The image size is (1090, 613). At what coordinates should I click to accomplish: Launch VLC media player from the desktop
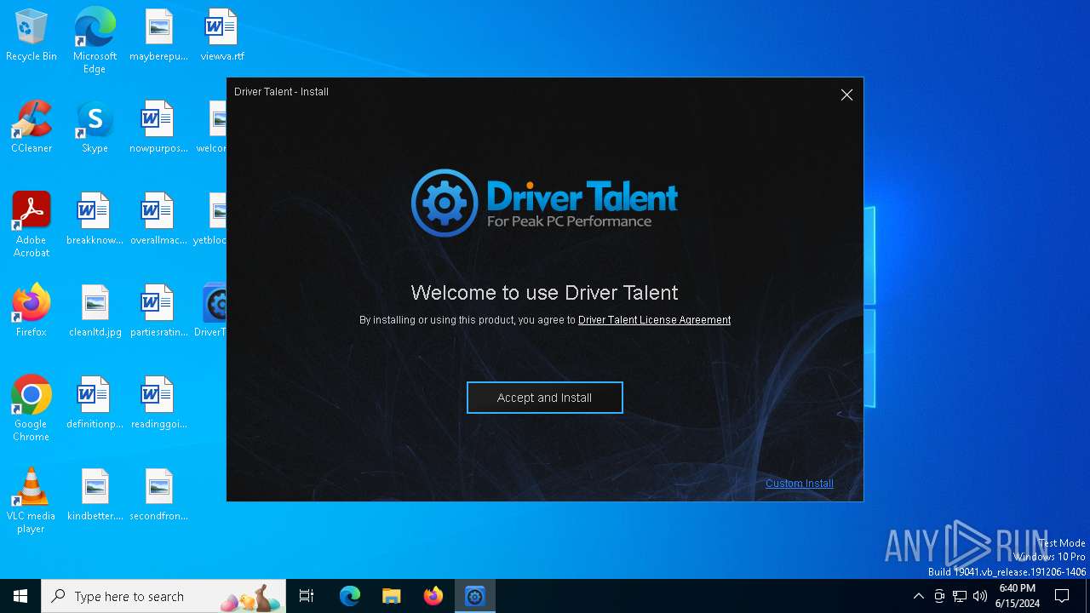pos(32,501)
